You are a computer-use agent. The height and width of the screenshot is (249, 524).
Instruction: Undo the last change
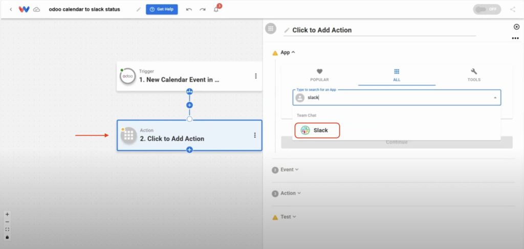[189, 9]
